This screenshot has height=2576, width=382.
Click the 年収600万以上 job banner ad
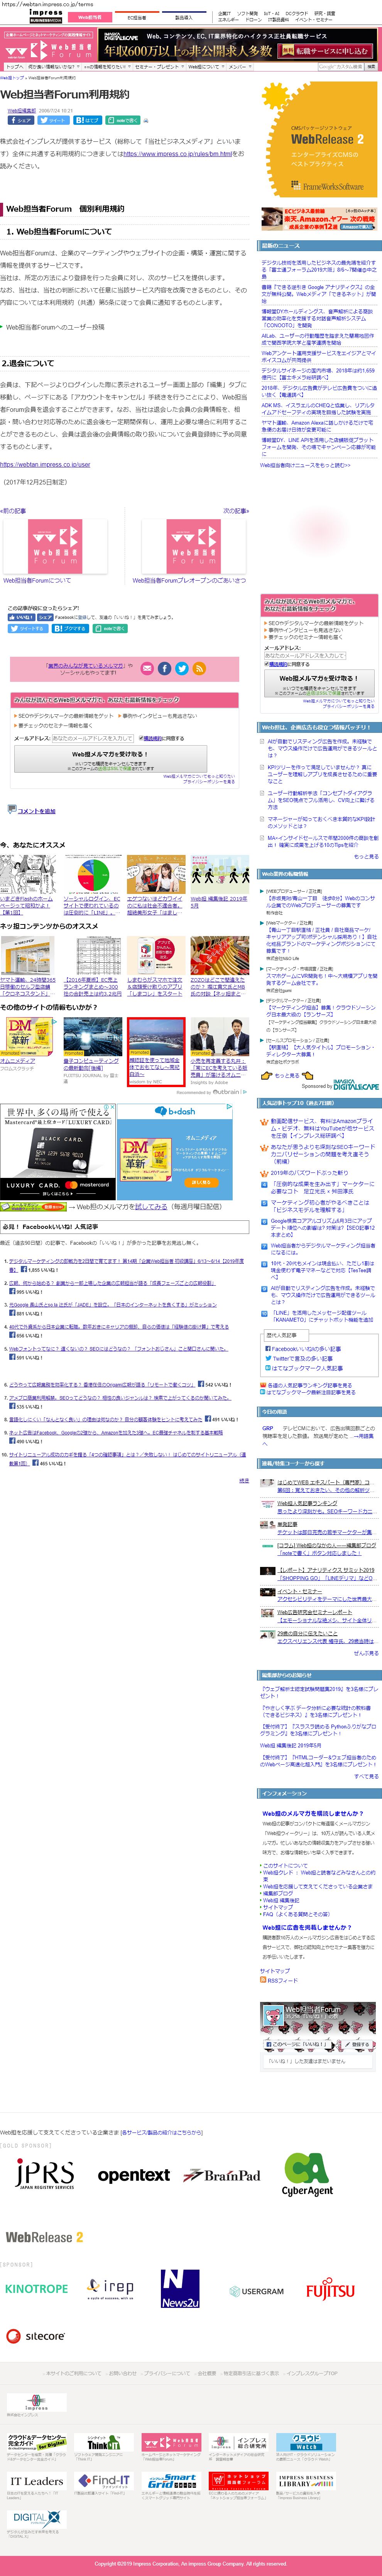pos(239,50)
